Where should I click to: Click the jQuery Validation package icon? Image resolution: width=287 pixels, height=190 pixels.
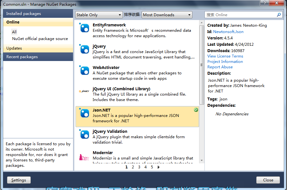pos(84,134)
